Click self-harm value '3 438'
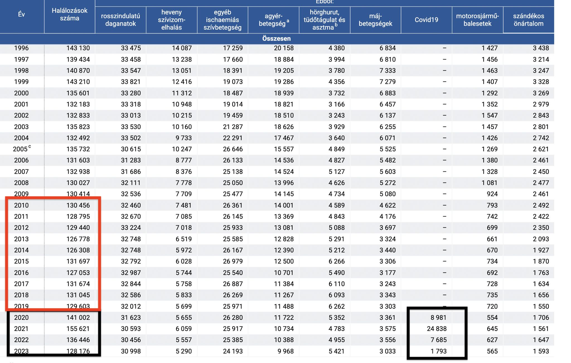 pos(541,48)
